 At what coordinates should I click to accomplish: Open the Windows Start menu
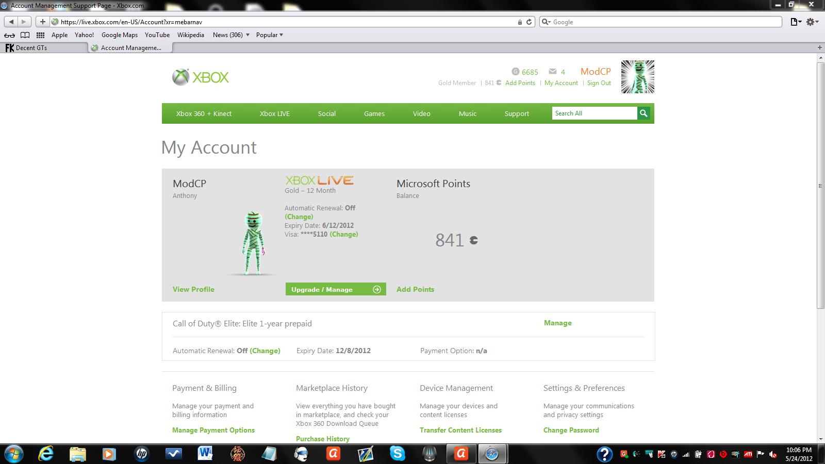[14, 454]
